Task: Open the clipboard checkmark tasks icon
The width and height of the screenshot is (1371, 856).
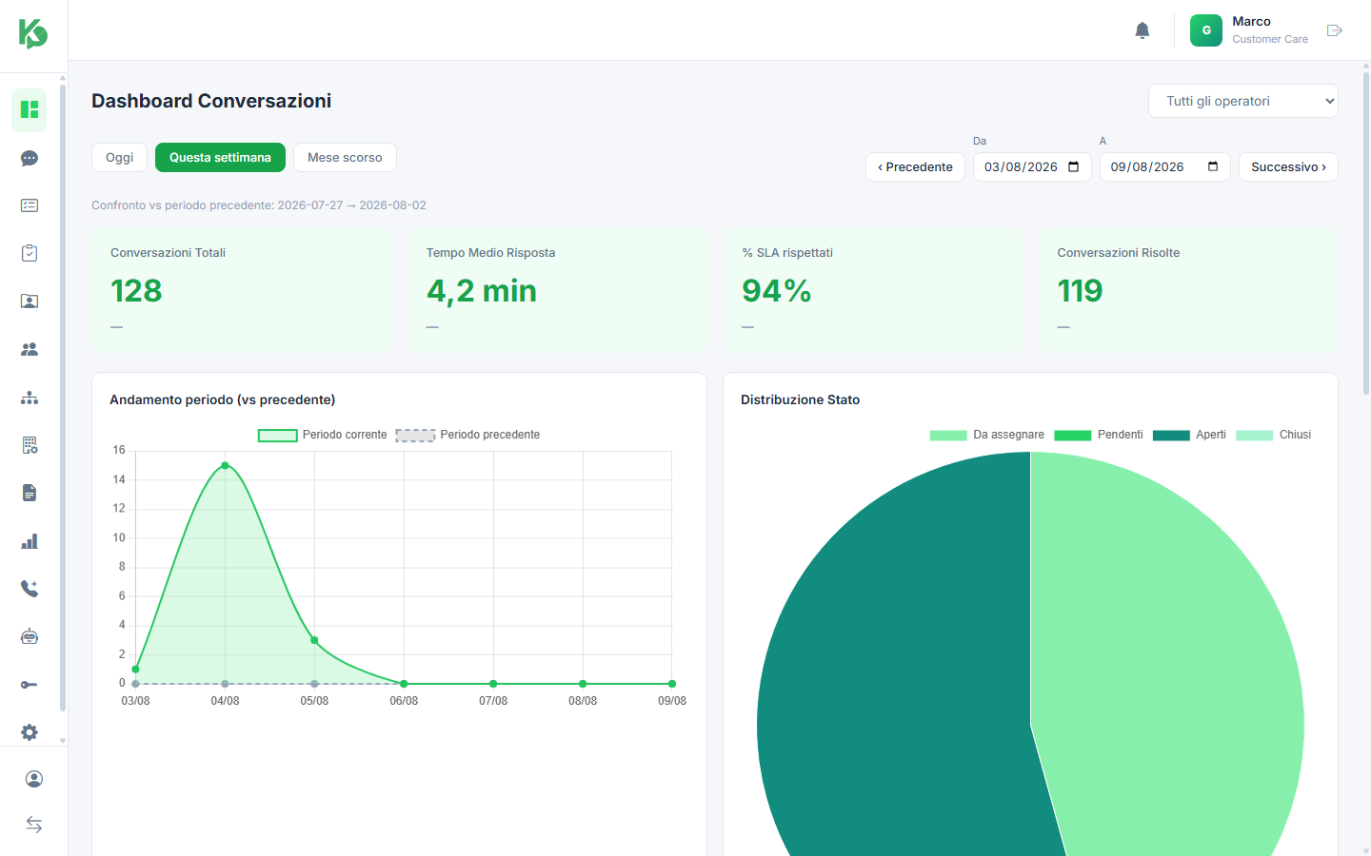Action: 30,253
